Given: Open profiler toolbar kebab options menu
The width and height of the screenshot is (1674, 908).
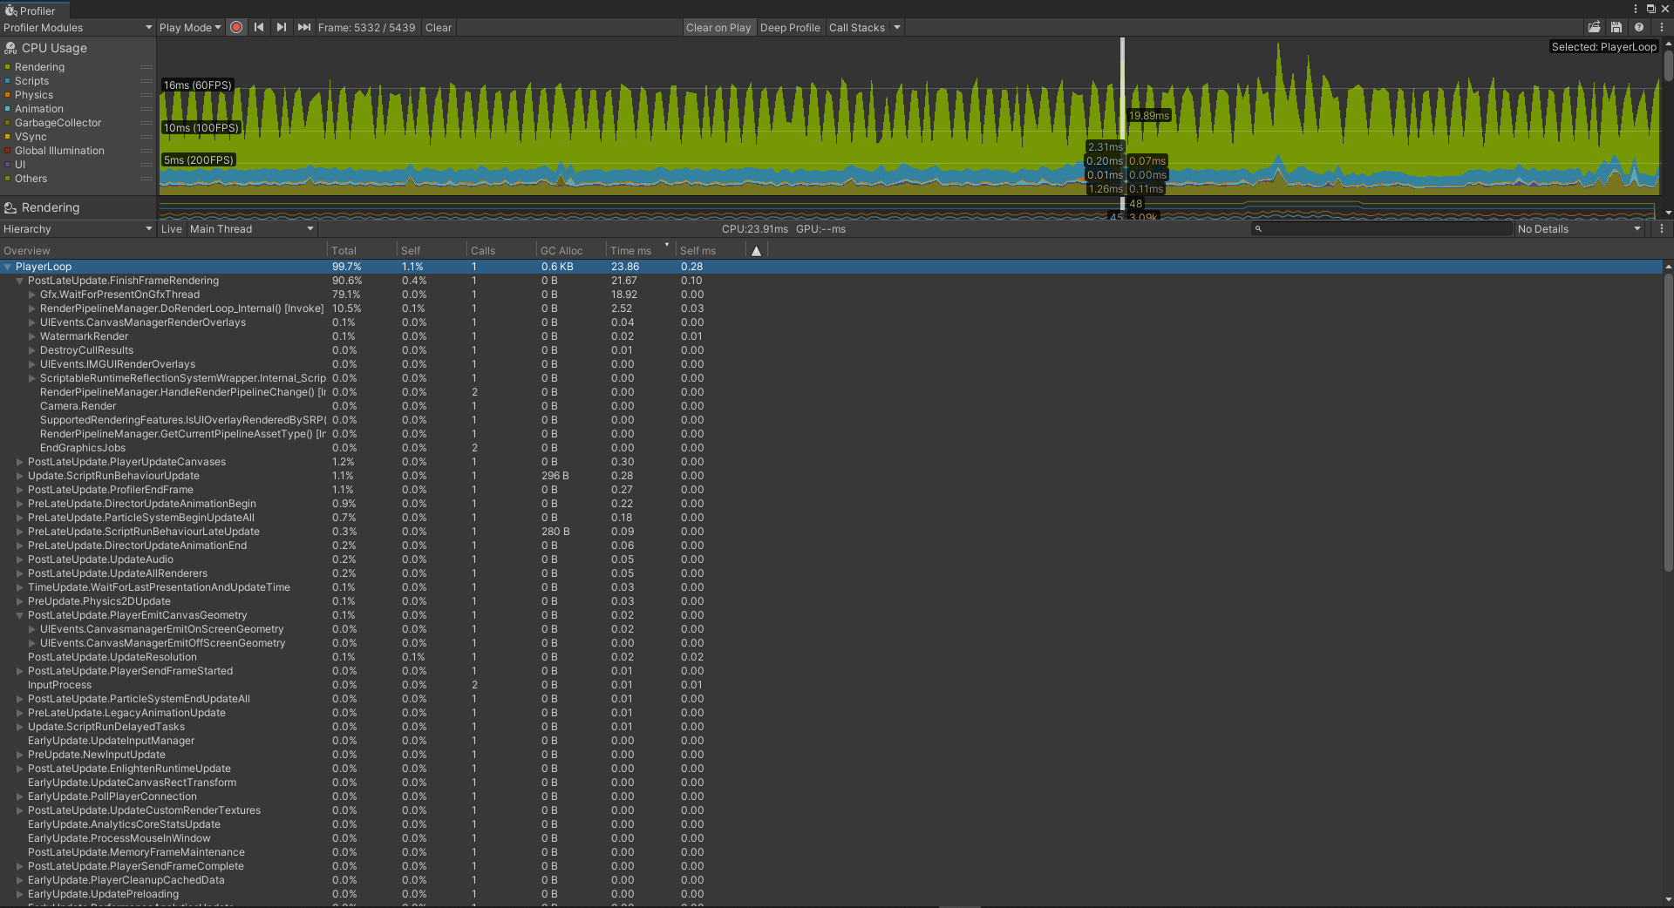Looking at the screenshot, I should 1662,27.
